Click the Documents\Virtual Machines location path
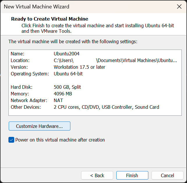This screenshot has width=187, height=183. pos(137,61)
